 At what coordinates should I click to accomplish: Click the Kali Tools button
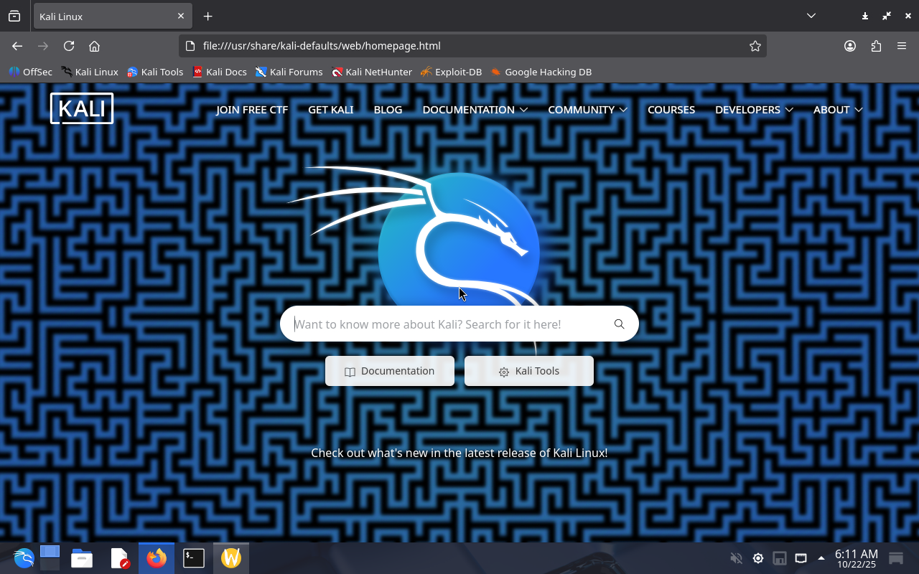(529, 371)
